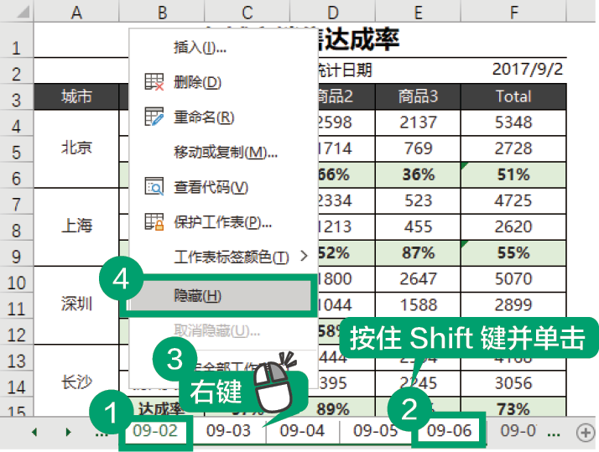Go to the 09-05 sheet tab
The width and height of the screenshot is (599, 452).
(x=375, y=431)
